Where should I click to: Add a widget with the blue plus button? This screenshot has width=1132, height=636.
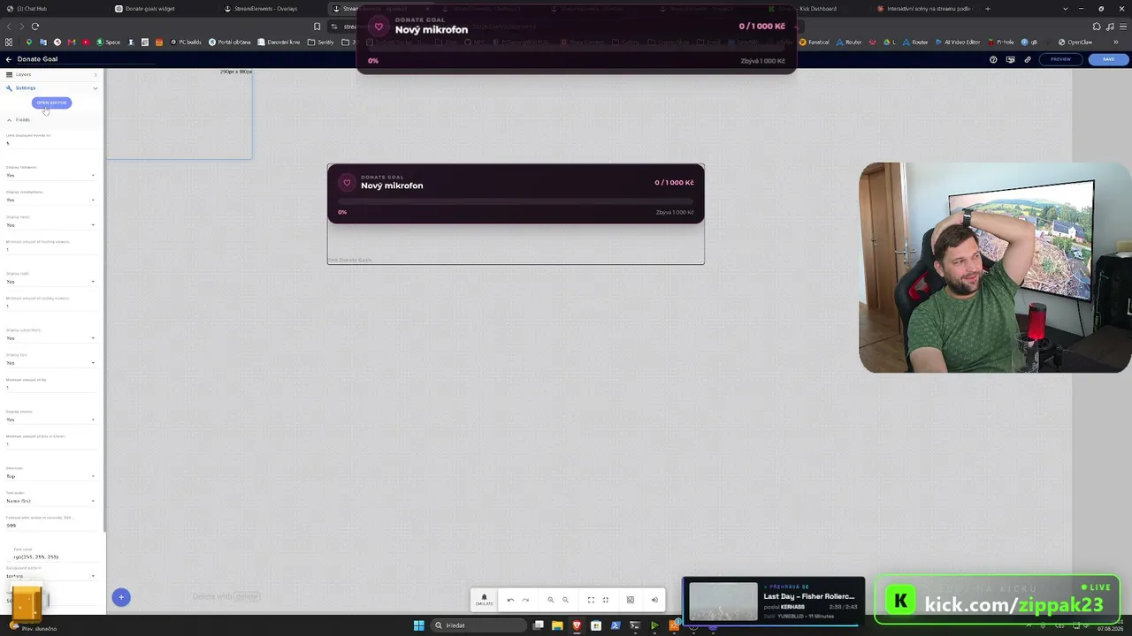(x=121, y=597)
